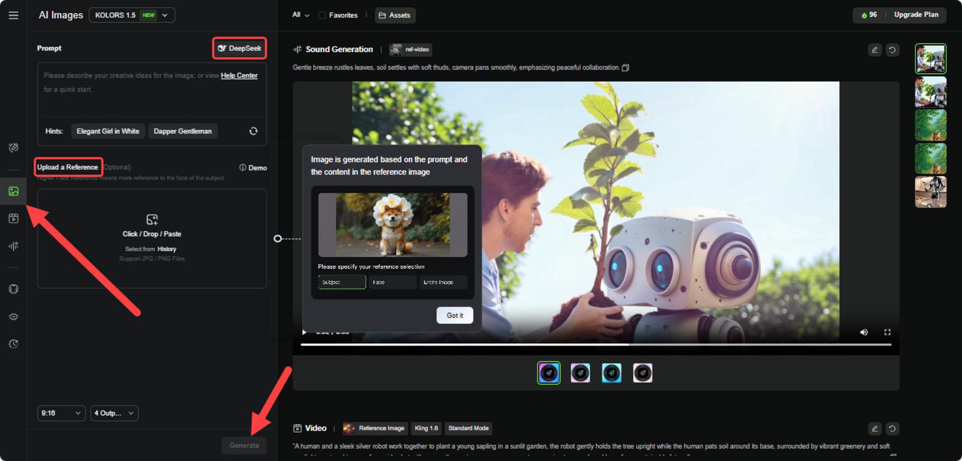The image size is (962, 461).
Task: Open the video tool sidebar icon
Action: 14,218
